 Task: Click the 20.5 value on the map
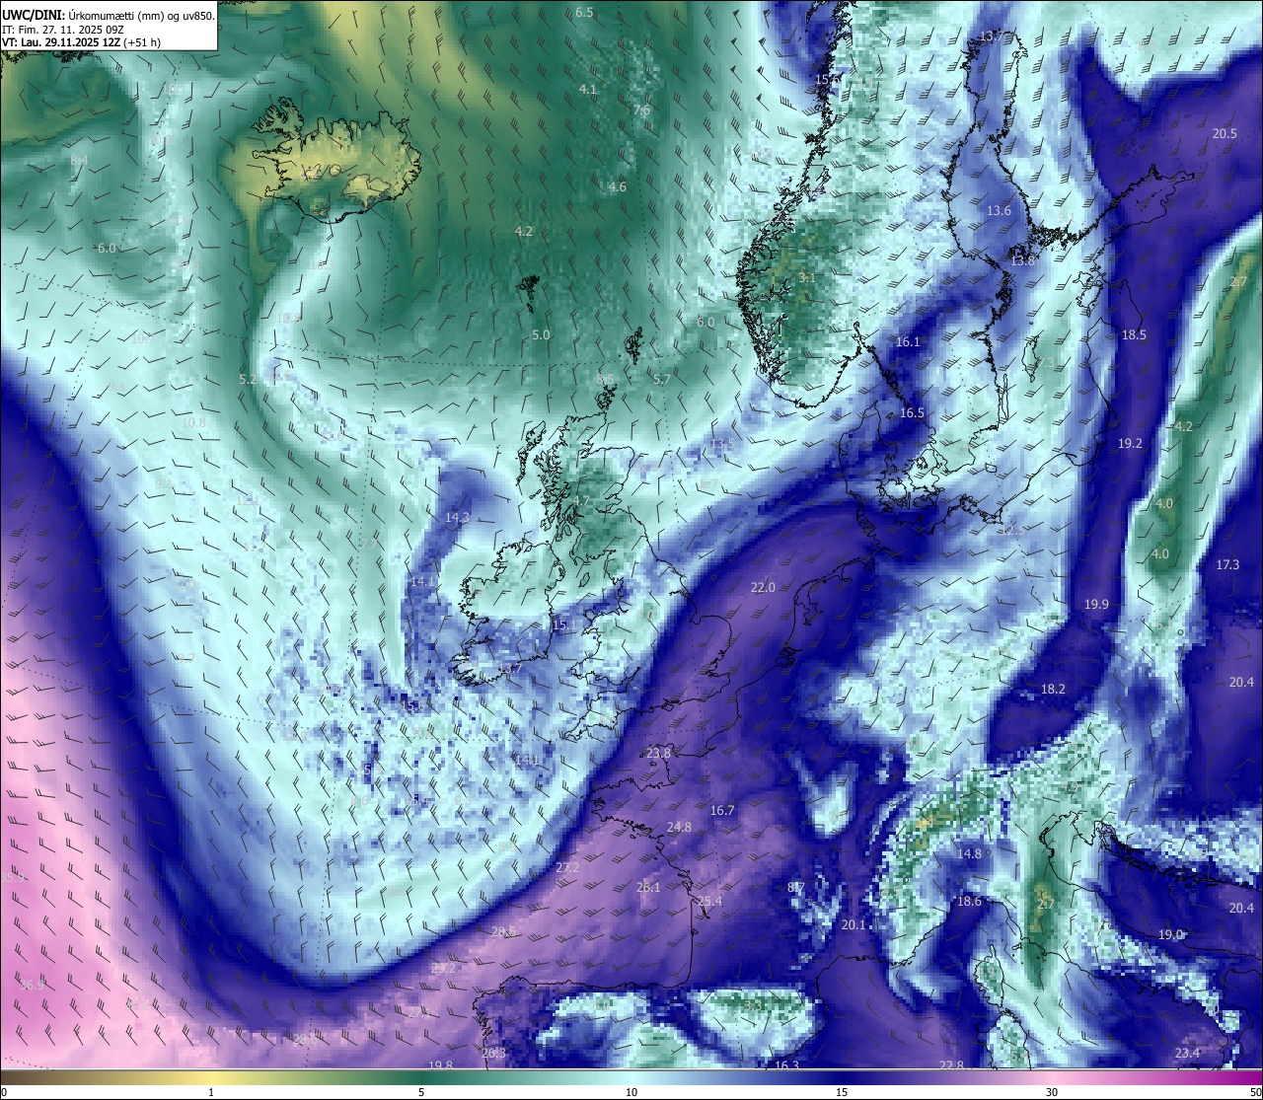(1225, 133)
